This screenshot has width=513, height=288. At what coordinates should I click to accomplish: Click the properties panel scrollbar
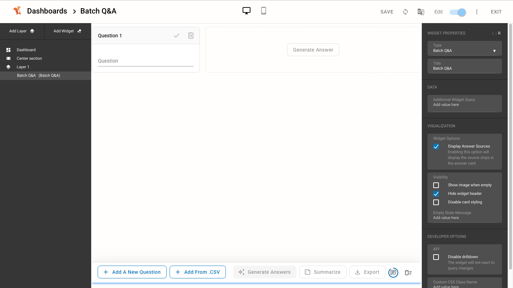point(510,146)
